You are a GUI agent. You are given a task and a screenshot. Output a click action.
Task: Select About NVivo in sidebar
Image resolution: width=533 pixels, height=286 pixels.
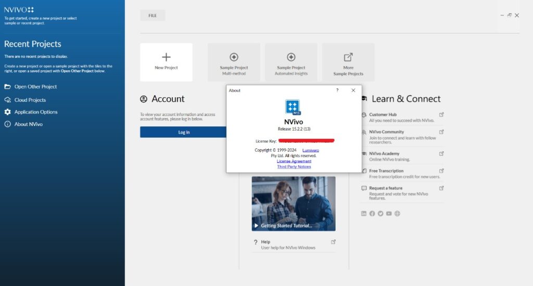(x=28, y=124)
